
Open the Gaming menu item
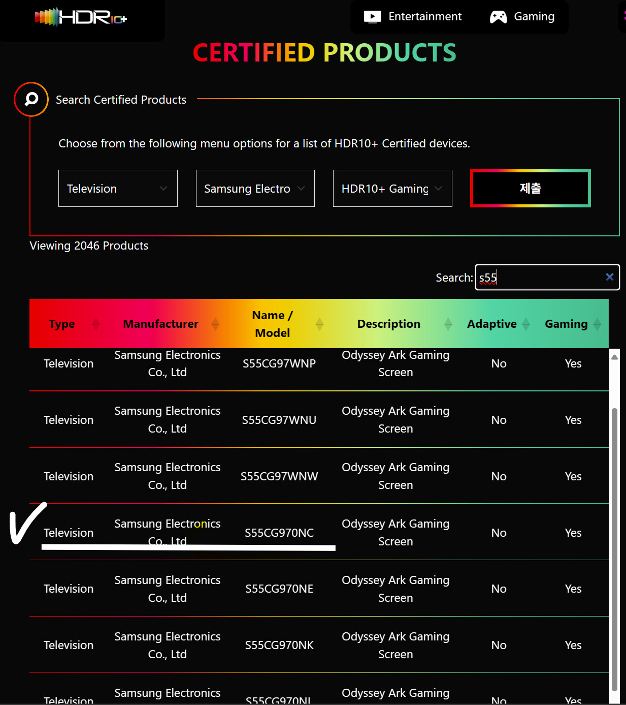click(x=534, y=17)
